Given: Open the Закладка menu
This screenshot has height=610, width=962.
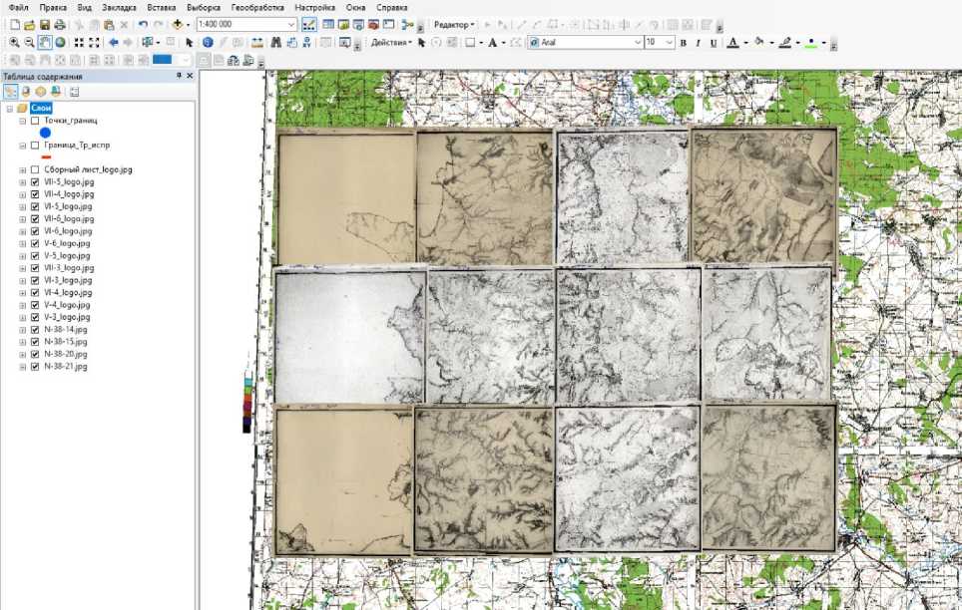Looking at the screenshot, I should 119,8.
